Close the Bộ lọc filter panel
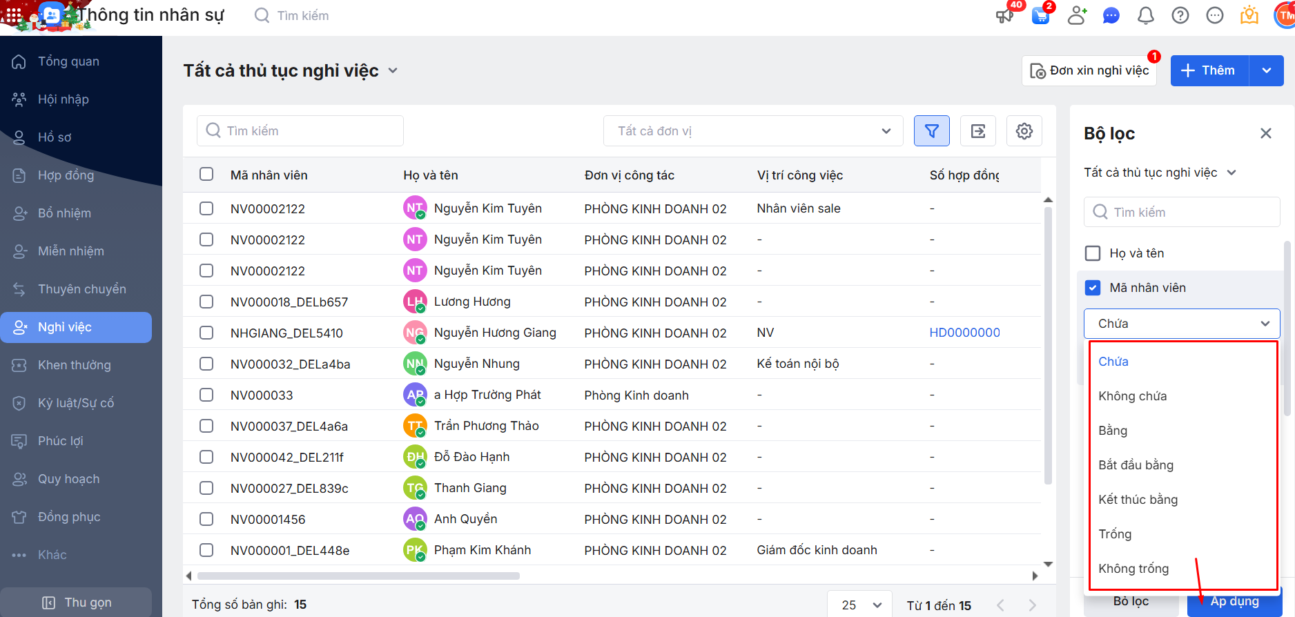The image size is (1295, 617). point(1265,133)
